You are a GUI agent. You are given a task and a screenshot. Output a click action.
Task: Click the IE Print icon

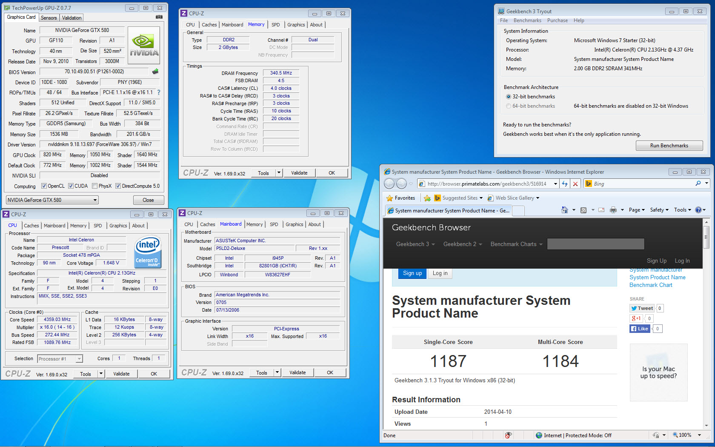click(x=613, y=210)
